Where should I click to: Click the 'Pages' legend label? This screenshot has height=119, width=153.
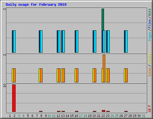(150, 36)
